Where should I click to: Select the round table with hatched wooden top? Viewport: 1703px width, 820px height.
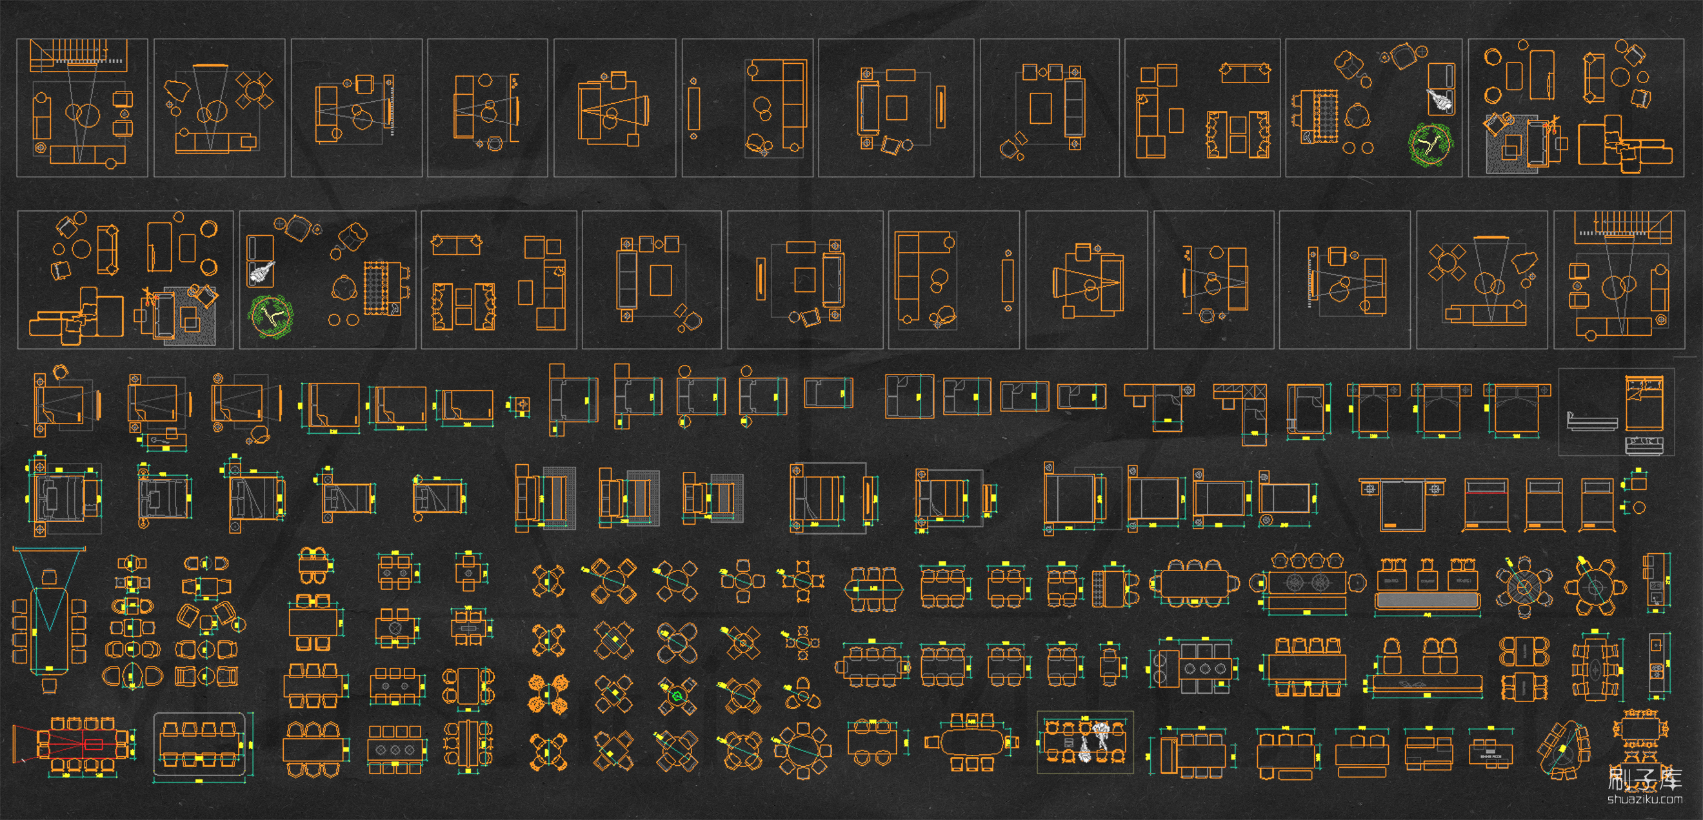pos(1524,587)
